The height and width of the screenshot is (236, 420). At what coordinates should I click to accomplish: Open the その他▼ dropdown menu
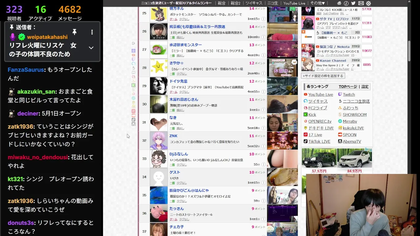(317, 3)
